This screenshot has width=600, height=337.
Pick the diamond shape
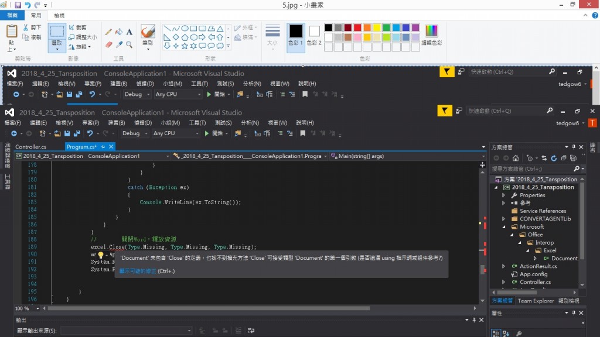click(176, 37)
